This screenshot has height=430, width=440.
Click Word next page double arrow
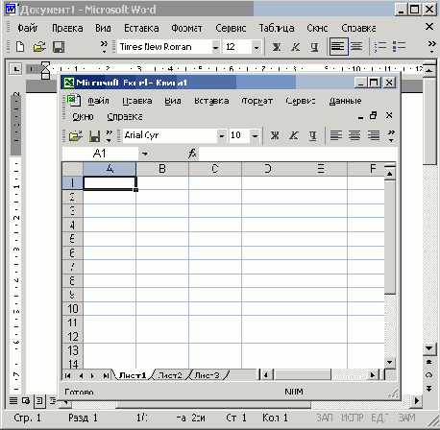click(x=429, y=388)
